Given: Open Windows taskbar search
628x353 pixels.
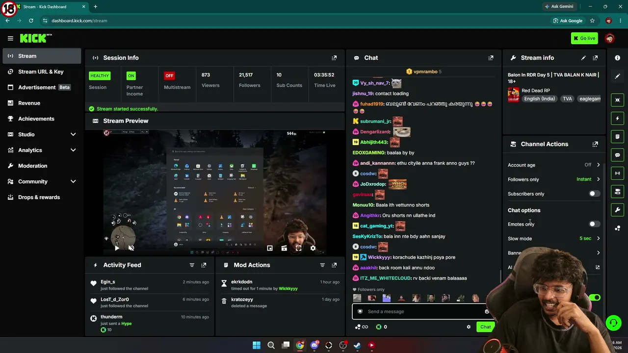Looking at the screenshot, I should tap(271, 345).
